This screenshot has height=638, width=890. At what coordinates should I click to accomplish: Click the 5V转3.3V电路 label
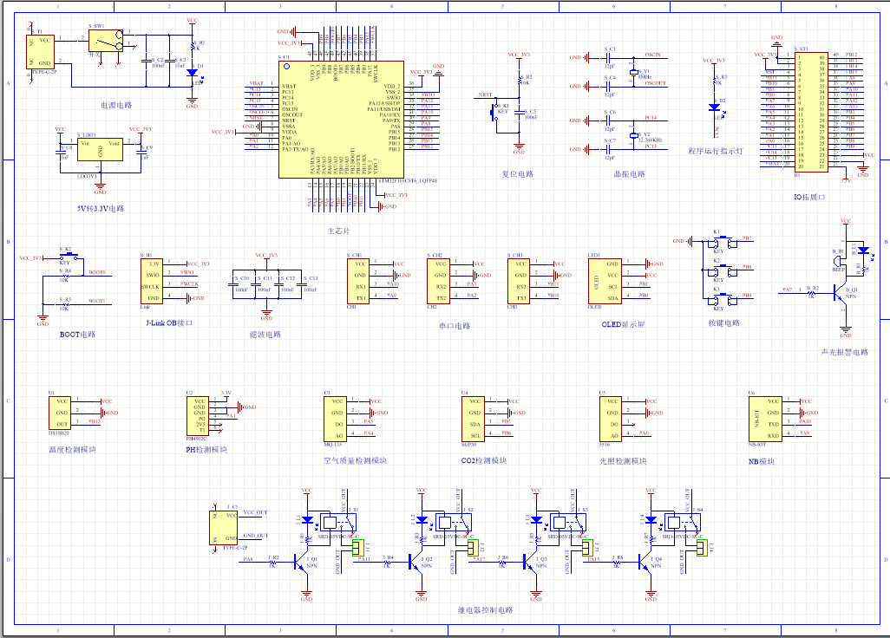coord(101,209)
